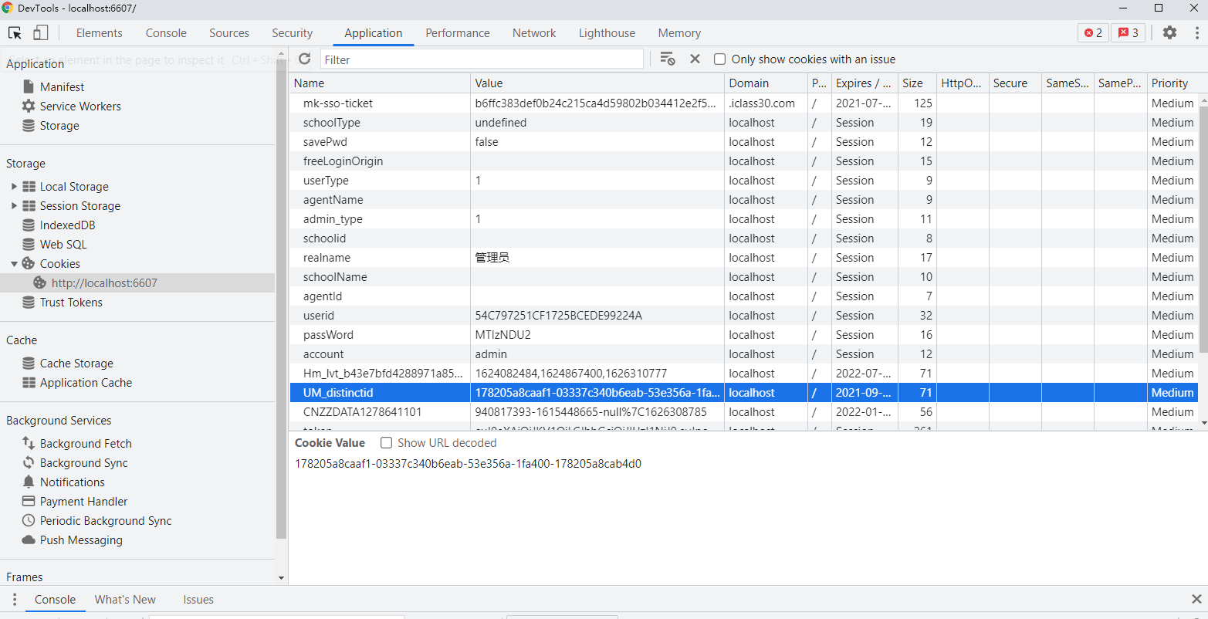The width and height of the screenshot is (1208, 619).
Task: Select Background Fetch service
Action: click(86, 444)
